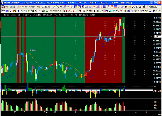This screenshot has width=162, height=116.
Task: Click the red clock icon
Action: click(65, 11)
